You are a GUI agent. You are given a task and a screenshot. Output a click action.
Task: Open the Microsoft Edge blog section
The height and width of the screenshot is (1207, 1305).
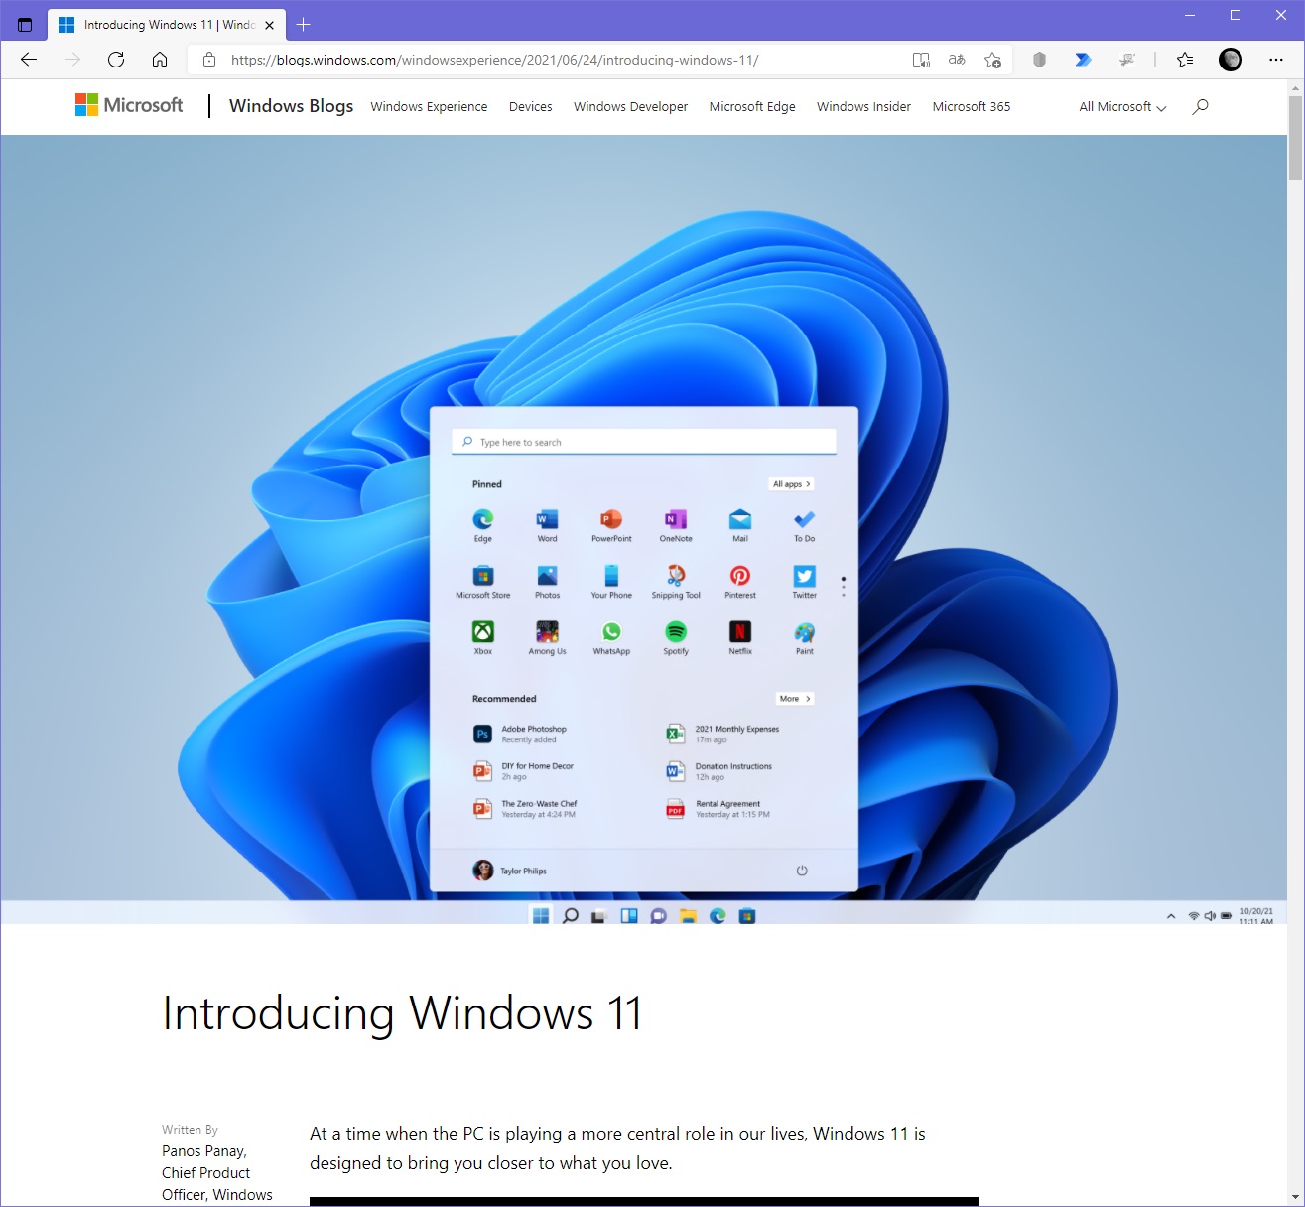[x=752, y=106]
